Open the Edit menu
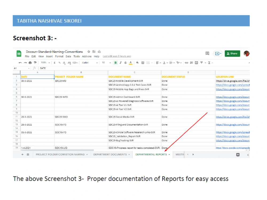This screenshot has width=267, height=200. [x=34, y=57]
